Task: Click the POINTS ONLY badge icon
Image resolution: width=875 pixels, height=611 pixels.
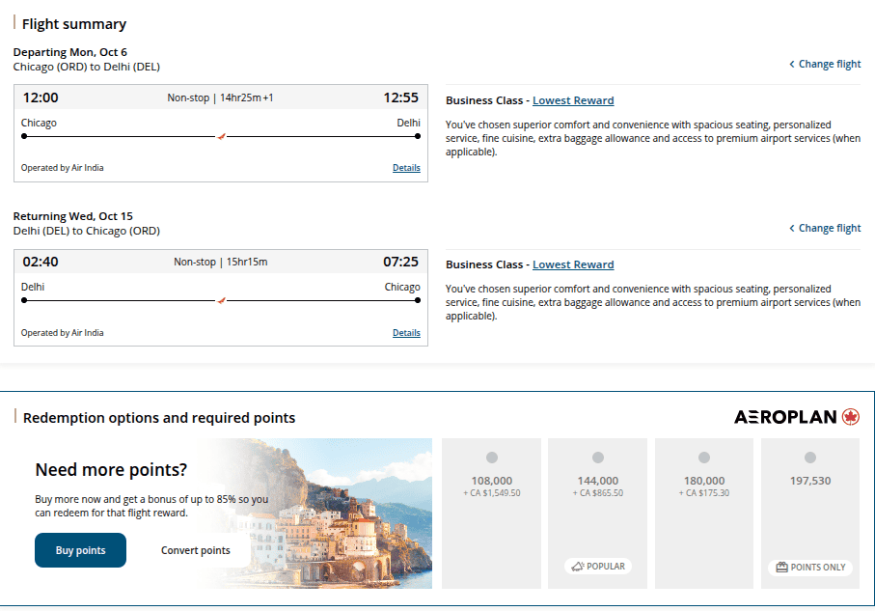Action: coord(781,567)
